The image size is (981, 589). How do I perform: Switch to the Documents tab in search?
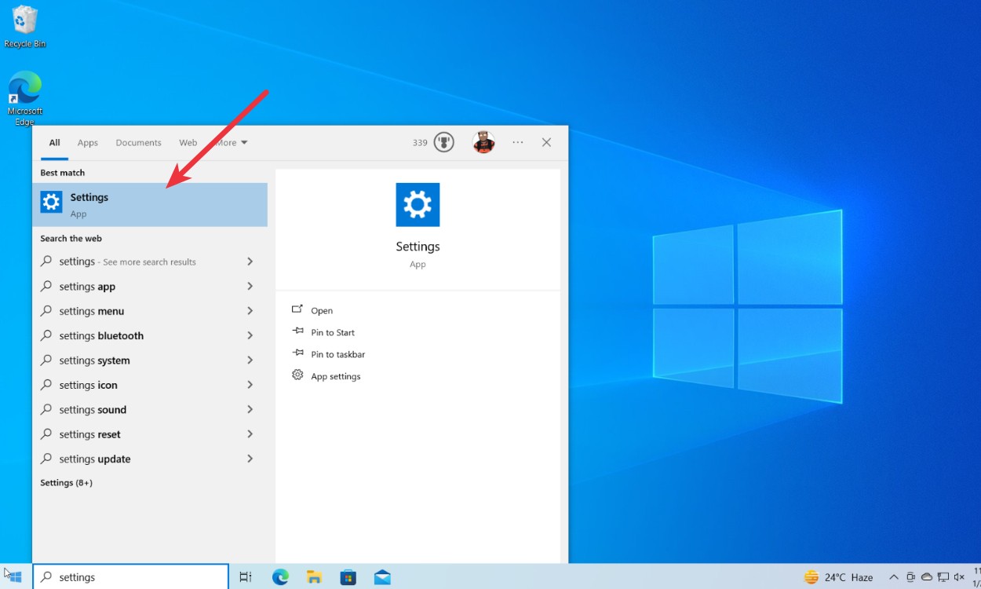(138, 142)
